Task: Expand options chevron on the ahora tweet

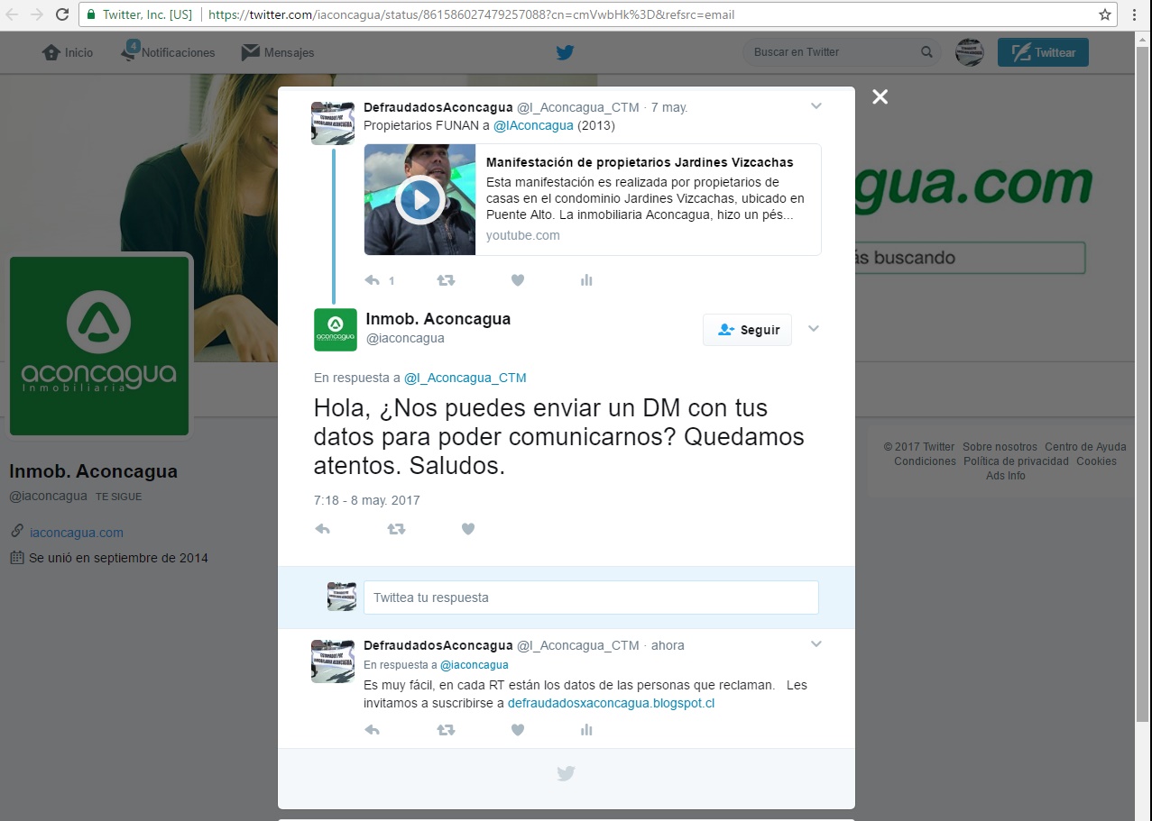Action: (816, 644)
